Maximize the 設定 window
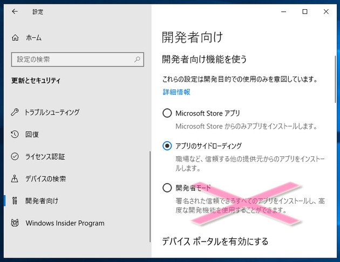 pyautogui.click(x=305, y=12)
